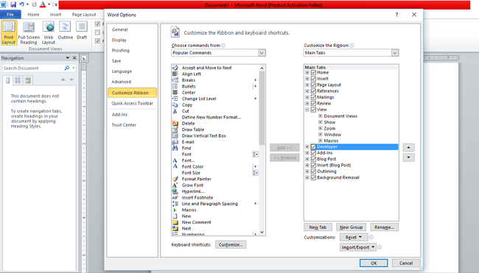Toggle the Background Removal checkbox
The width and height of the screenshot is (479, 273).
[x=313, y=177]
